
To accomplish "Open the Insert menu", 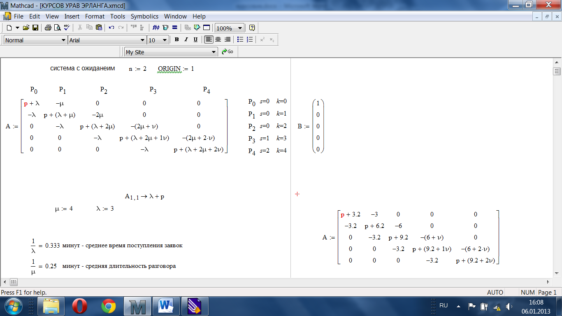I will pyautogui.click(x=72, y=16).
